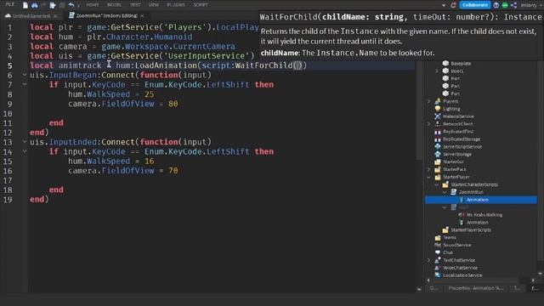
Task: Click the ServerStorage icon
Action: tap(438, 154)
